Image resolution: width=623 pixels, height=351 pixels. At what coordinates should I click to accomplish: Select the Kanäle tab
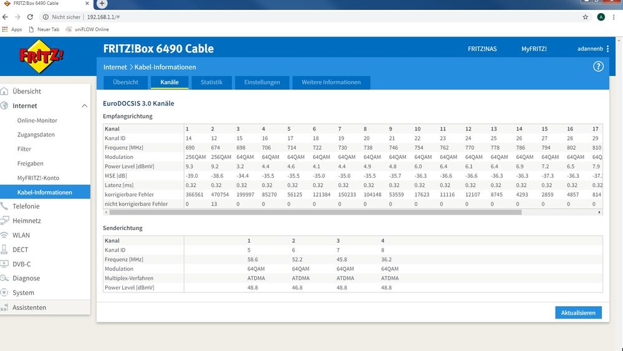point(169,82)
